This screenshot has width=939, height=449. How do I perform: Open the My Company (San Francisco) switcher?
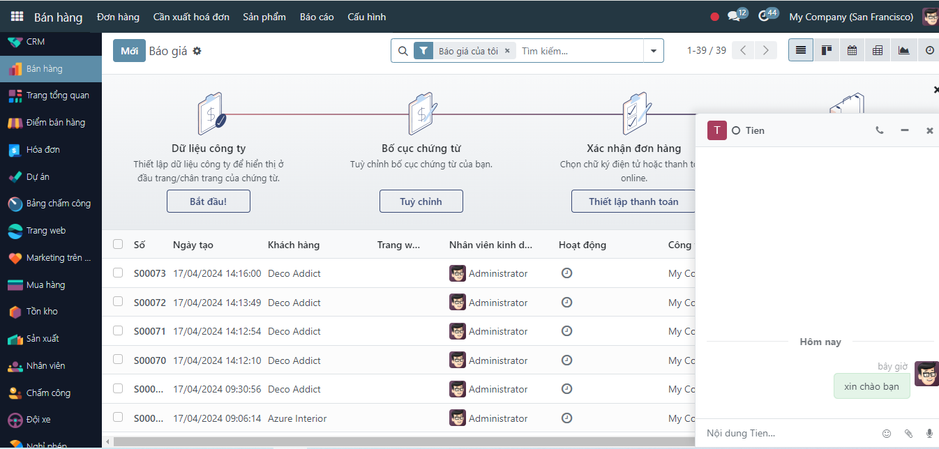[851, 17]
